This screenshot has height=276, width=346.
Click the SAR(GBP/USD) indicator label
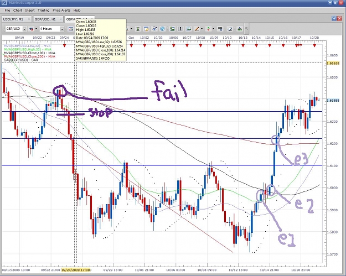21,60
